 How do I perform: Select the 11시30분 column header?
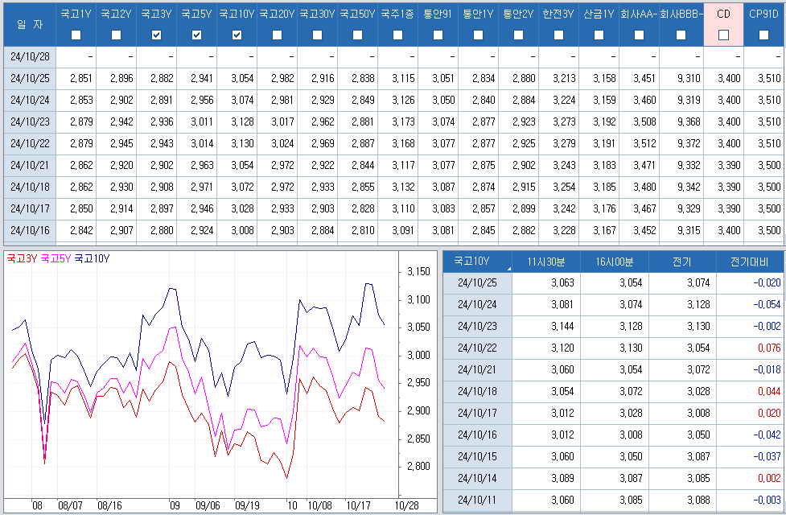coord(545,262)
